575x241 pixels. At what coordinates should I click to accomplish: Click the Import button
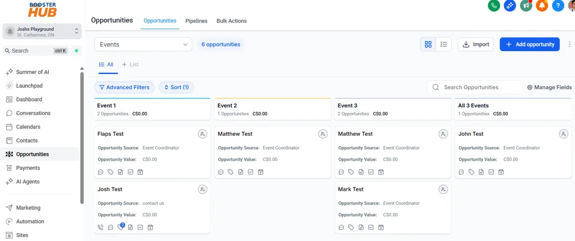tap(475, 44)
